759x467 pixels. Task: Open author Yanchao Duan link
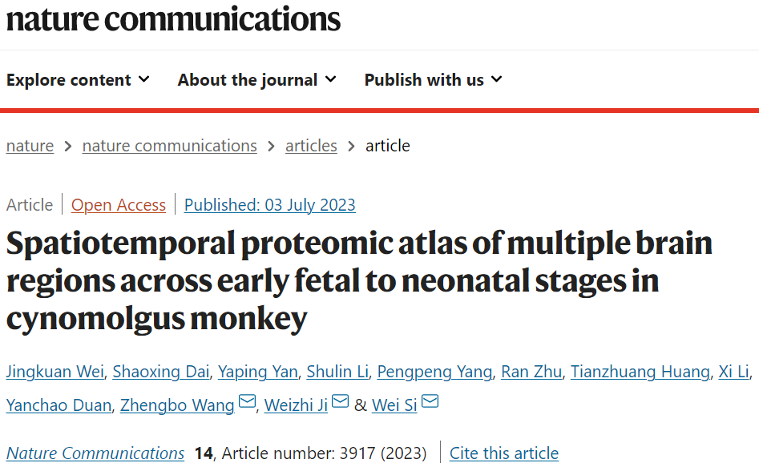(x=59, y=405)
